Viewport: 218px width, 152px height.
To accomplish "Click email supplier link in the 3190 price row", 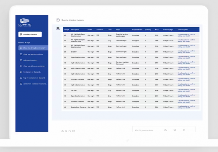I will coord(186,46).
